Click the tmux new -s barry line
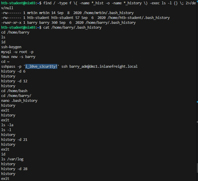This screenshot has width=198, height=181. [x=18, y=57]
